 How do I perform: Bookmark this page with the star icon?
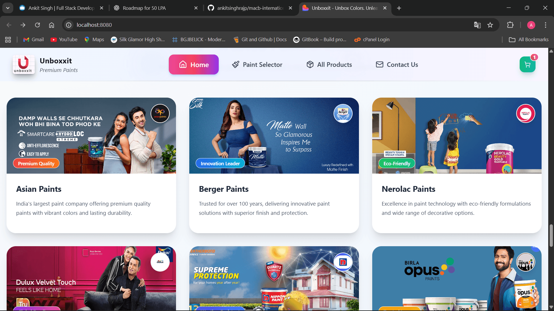coord(490,25)
